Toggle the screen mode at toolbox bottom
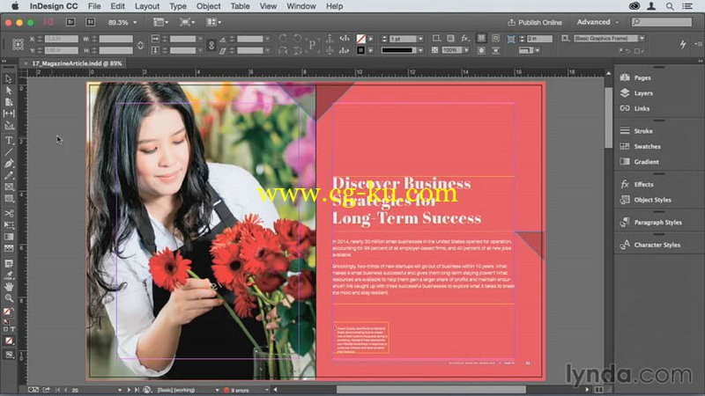The image size is (705, 396). 9,356
